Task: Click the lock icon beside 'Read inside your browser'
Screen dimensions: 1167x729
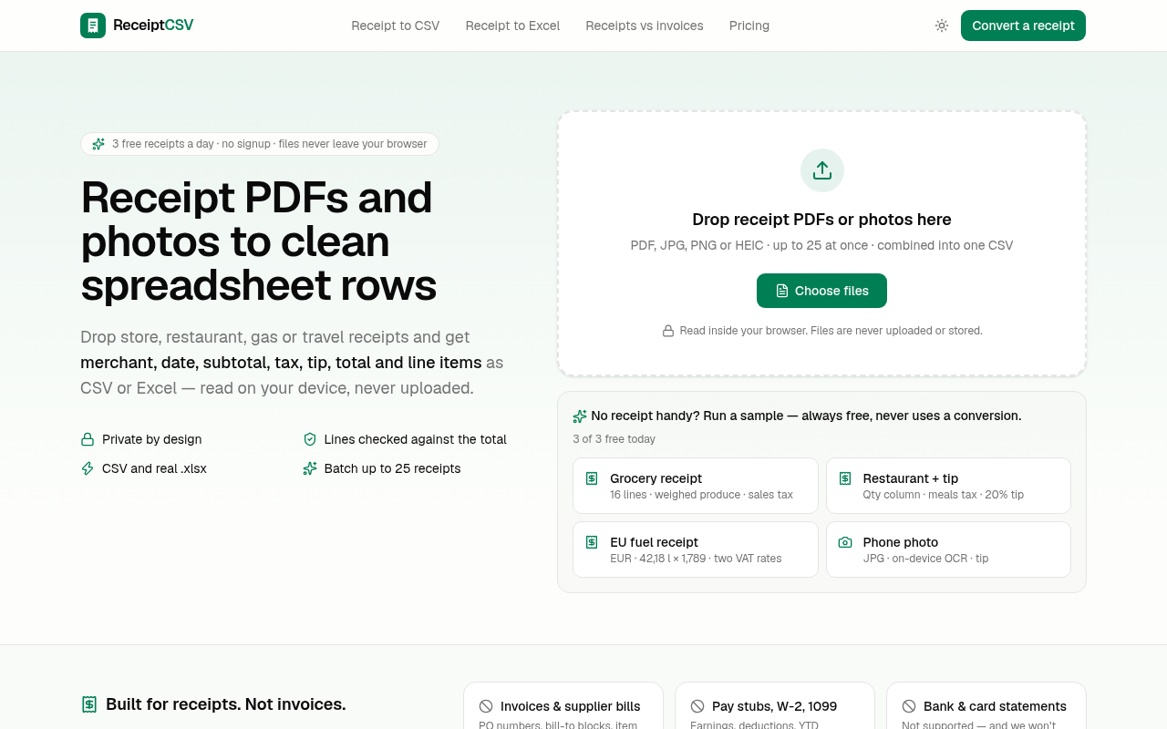Action: click(668, 331)
